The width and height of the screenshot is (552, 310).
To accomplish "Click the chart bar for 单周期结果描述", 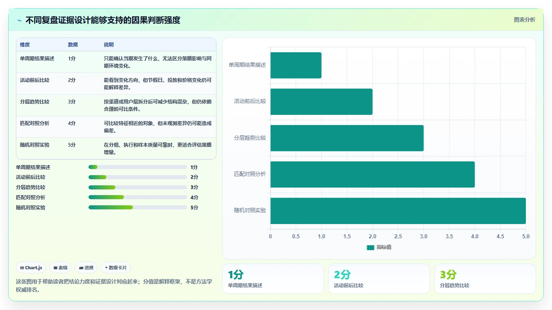I will (296, 65).
